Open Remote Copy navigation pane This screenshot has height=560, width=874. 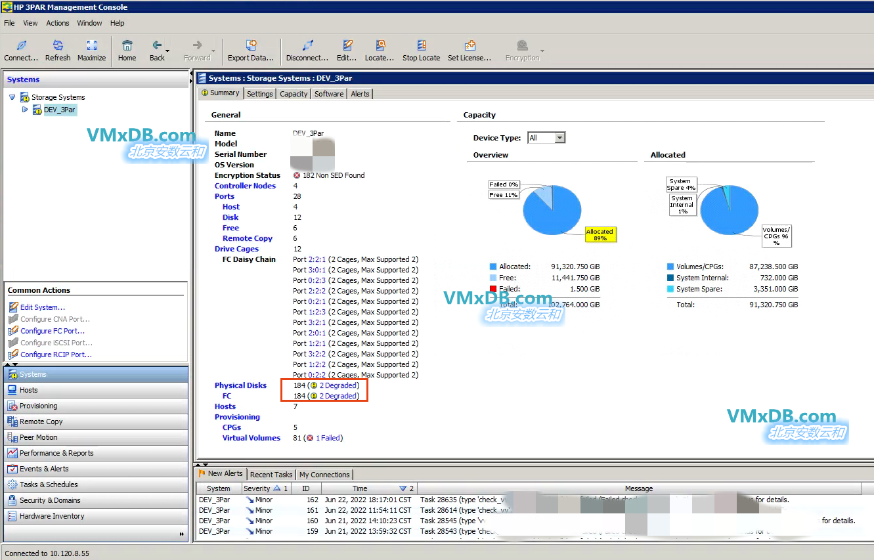(96, 421)
